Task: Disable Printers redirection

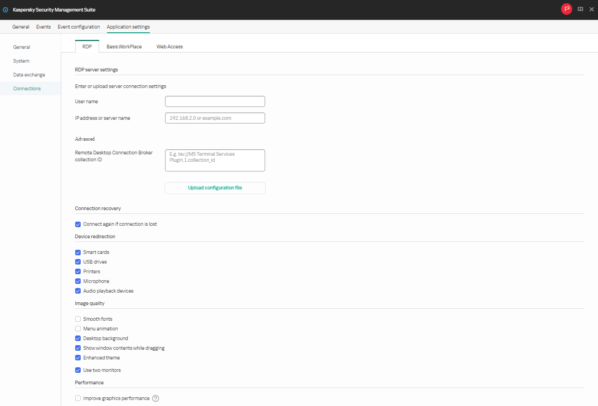Action: 78,271
